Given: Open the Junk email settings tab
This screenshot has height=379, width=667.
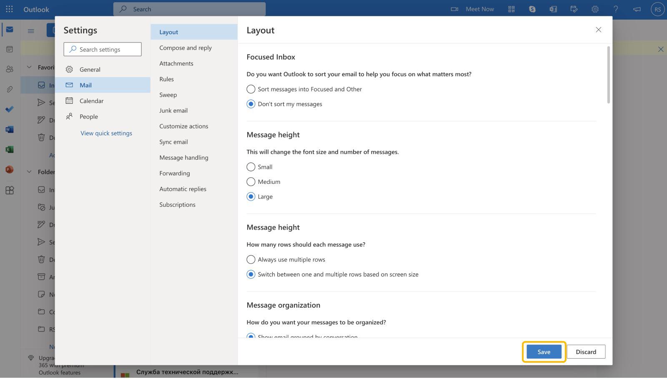Looking at the screenshot, I should coord(173,110).
